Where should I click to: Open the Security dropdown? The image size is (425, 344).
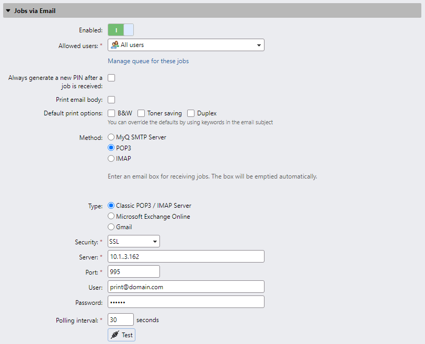click(x=154, y=241)
